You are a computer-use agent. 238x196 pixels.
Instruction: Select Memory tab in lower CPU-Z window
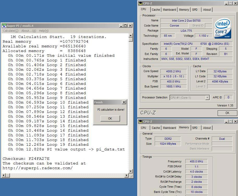click(184, 128)
